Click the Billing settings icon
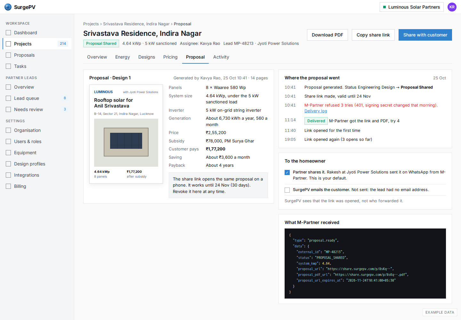 8,186
